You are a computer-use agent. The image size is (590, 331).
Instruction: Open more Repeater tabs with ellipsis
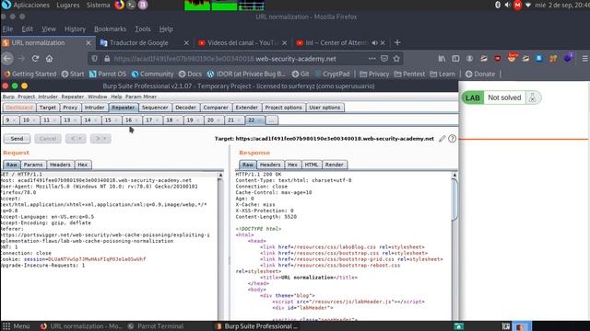coord(272,120)
